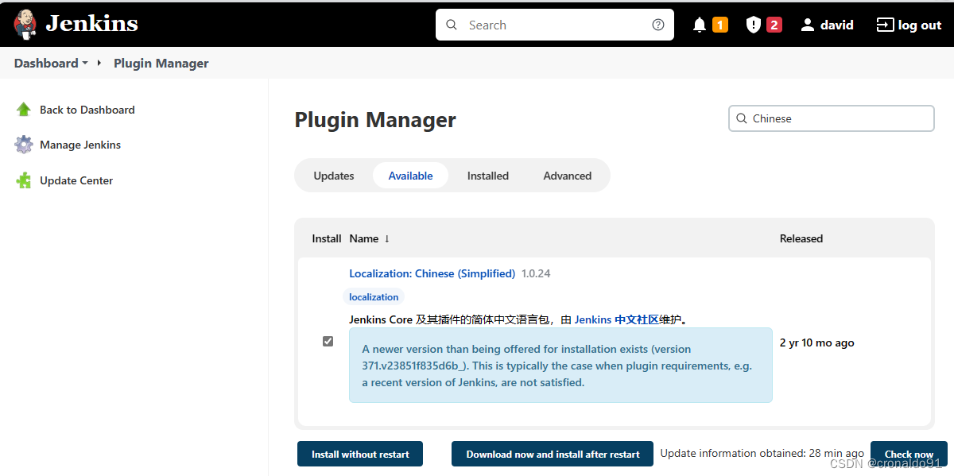The image size is (954, 476).
Task: Click Install without restart button
Action: (x=360, y=454)
